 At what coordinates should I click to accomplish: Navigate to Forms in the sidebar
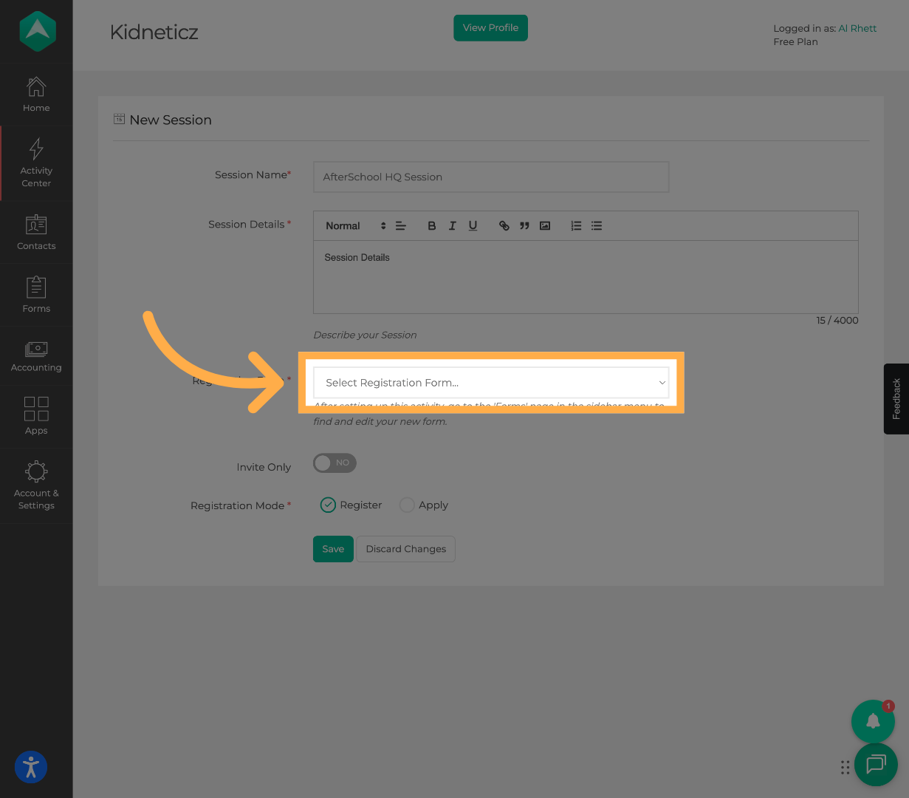(36, 294)
